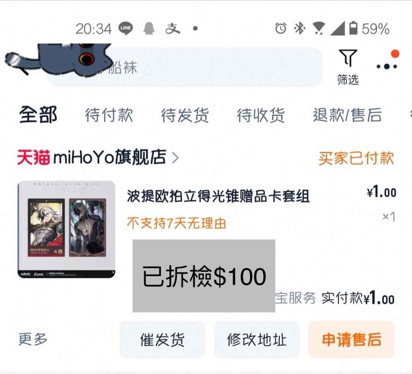This screenshot has width=412, height=374.
Task: Tap the alarm clock status icon
Action: click(x=280, y=29)
